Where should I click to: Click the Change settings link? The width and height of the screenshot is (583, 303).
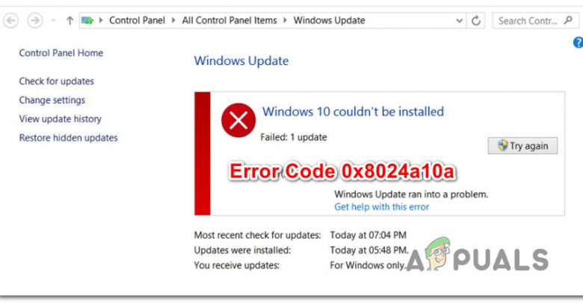point(52,100)
